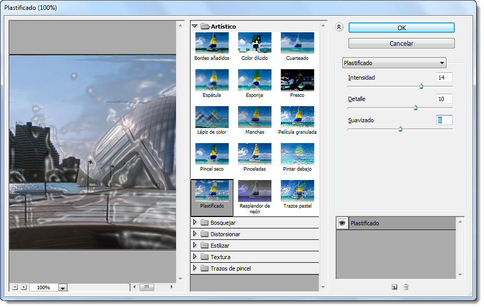Screen dimensions: 484x307
Task: Click the 100% zoom level field
Action: click(x=44, y=288)
